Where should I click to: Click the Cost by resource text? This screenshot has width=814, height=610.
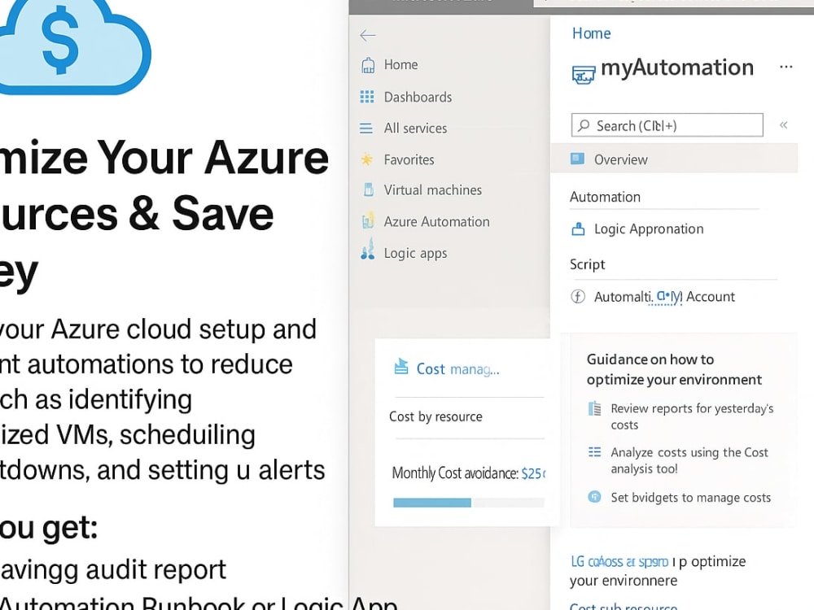tap(435, 416)
